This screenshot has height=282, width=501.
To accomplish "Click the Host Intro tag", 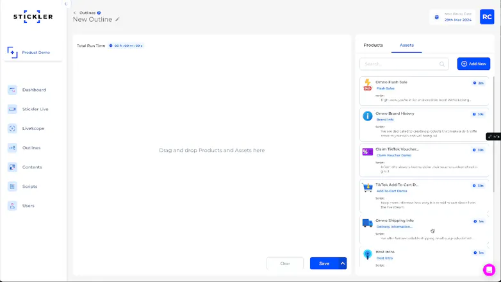I will tap(384, 258).
